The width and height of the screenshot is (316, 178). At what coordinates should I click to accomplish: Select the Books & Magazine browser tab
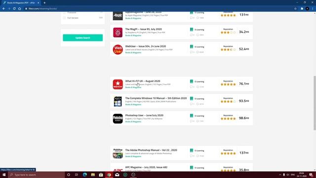pyautogui.click(x=21, y=3)
